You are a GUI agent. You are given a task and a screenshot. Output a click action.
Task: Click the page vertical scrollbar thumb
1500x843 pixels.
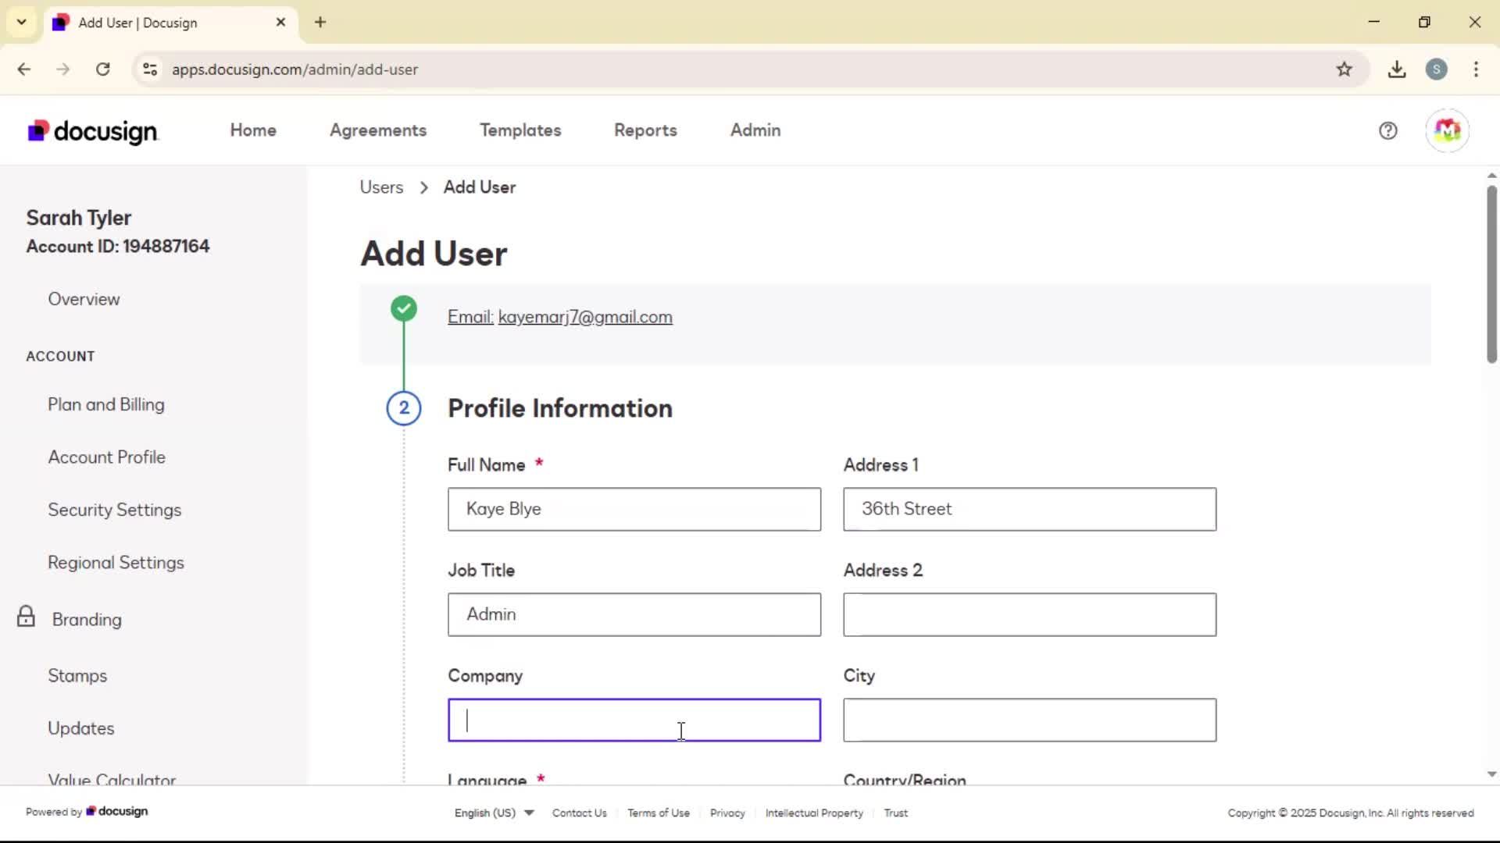click(x=1491, y=273)
